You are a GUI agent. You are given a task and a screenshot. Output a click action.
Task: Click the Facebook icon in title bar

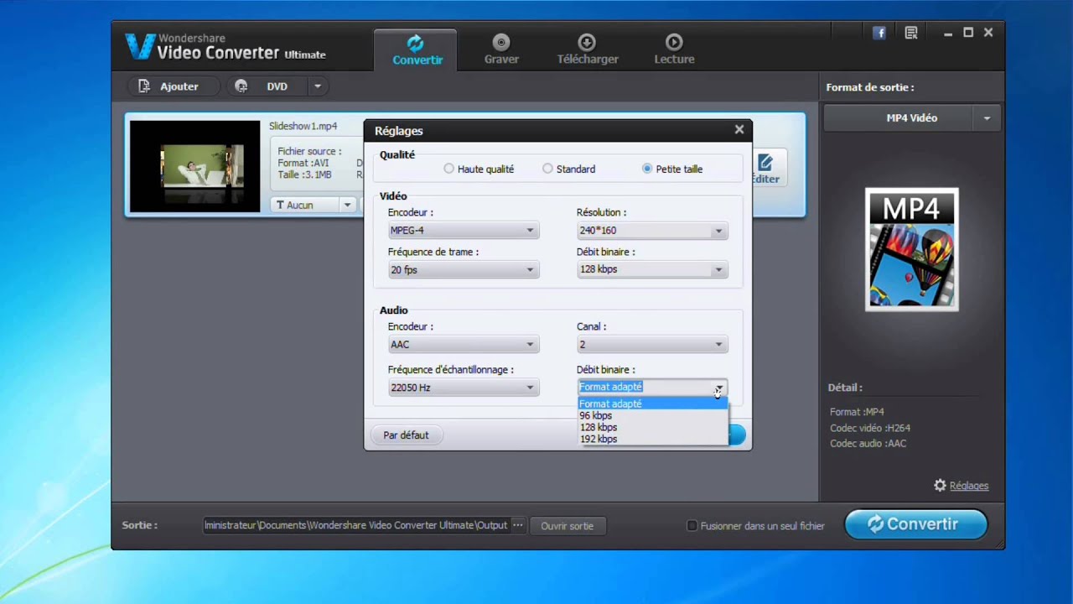879,33
